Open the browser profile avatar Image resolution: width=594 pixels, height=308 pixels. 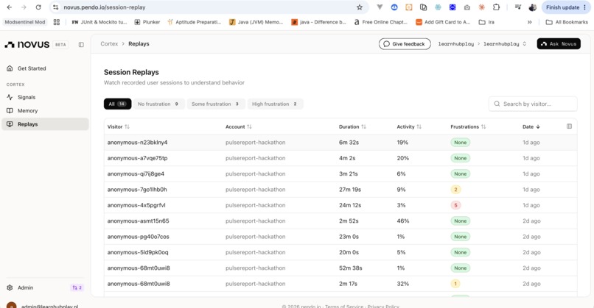[533, 7]
